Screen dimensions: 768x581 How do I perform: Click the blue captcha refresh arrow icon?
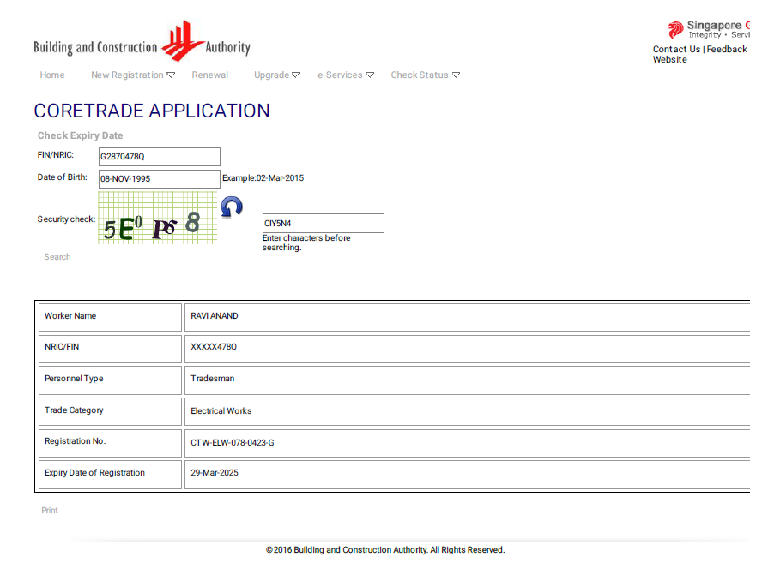pos(232,207)
